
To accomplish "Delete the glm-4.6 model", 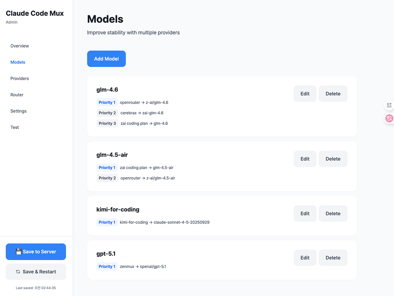I will click(x=333, y=94).
